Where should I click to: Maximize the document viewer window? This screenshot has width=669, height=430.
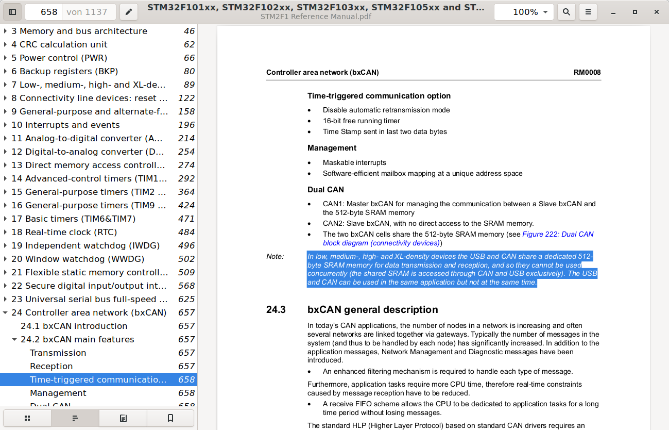[x=635, y=12]
